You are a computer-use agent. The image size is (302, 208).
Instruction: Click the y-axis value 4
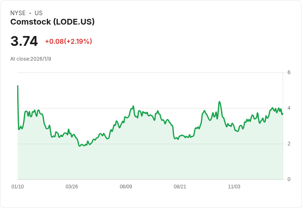point(289,108)
